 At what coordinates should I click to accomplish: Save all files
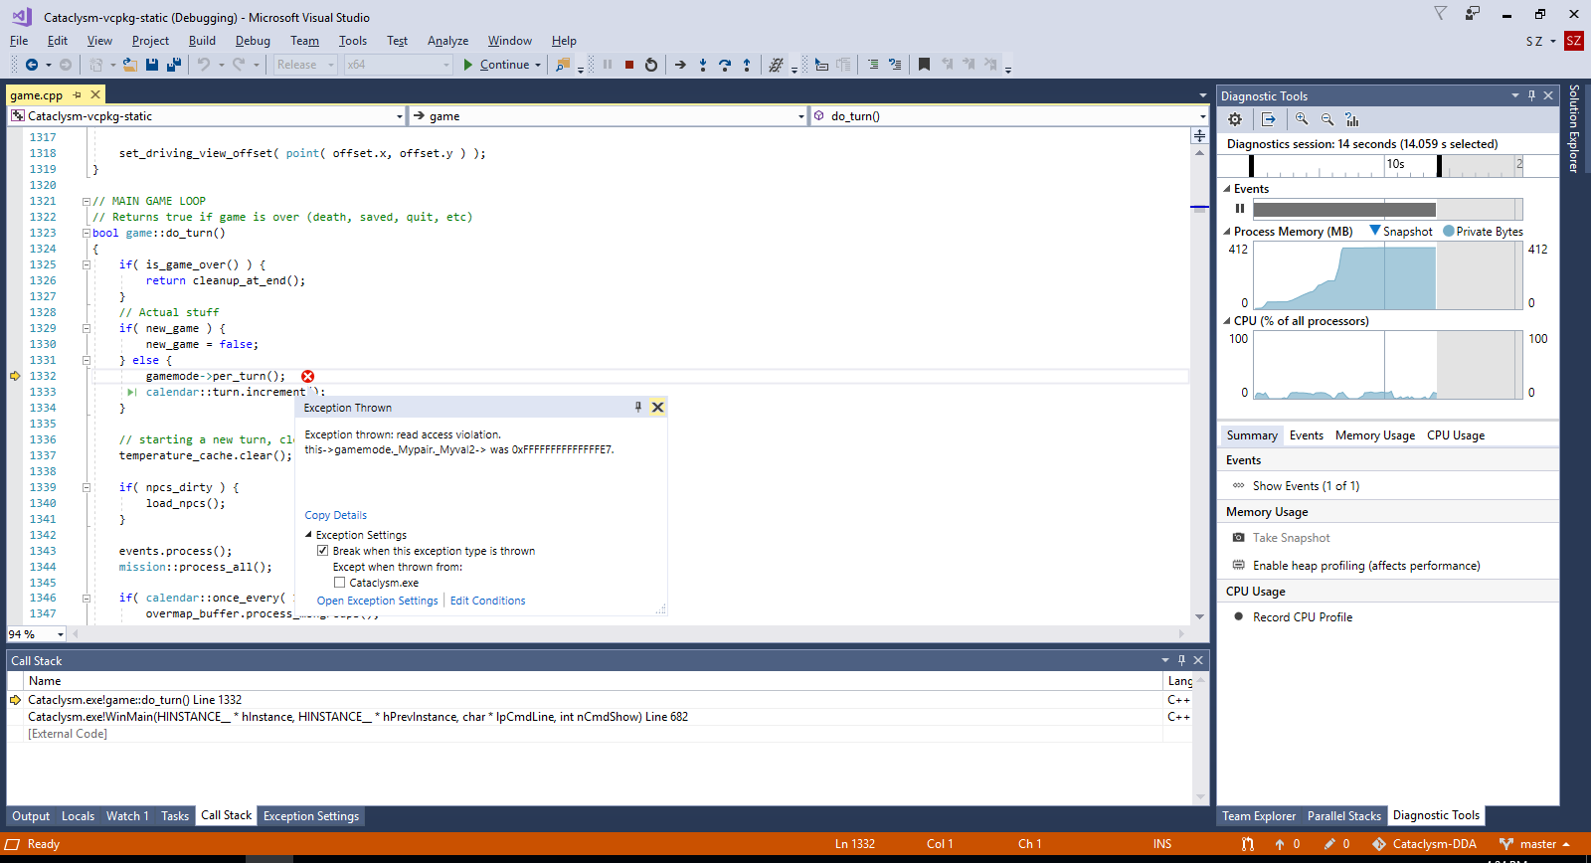click(x=174, y=65)
